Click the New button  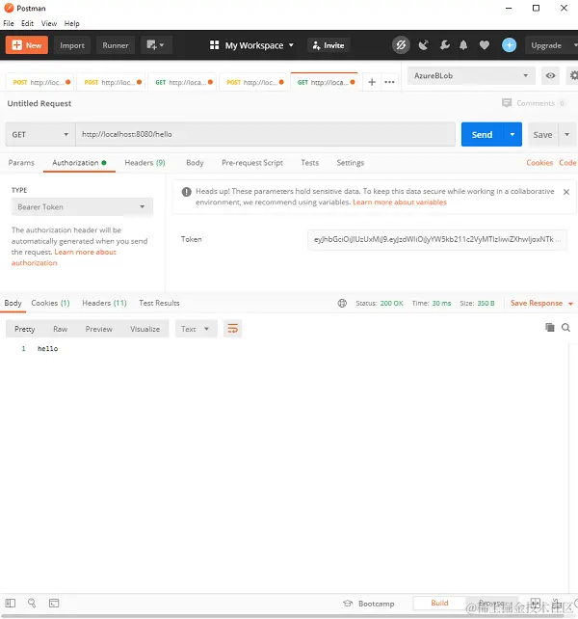pos(26,45)
